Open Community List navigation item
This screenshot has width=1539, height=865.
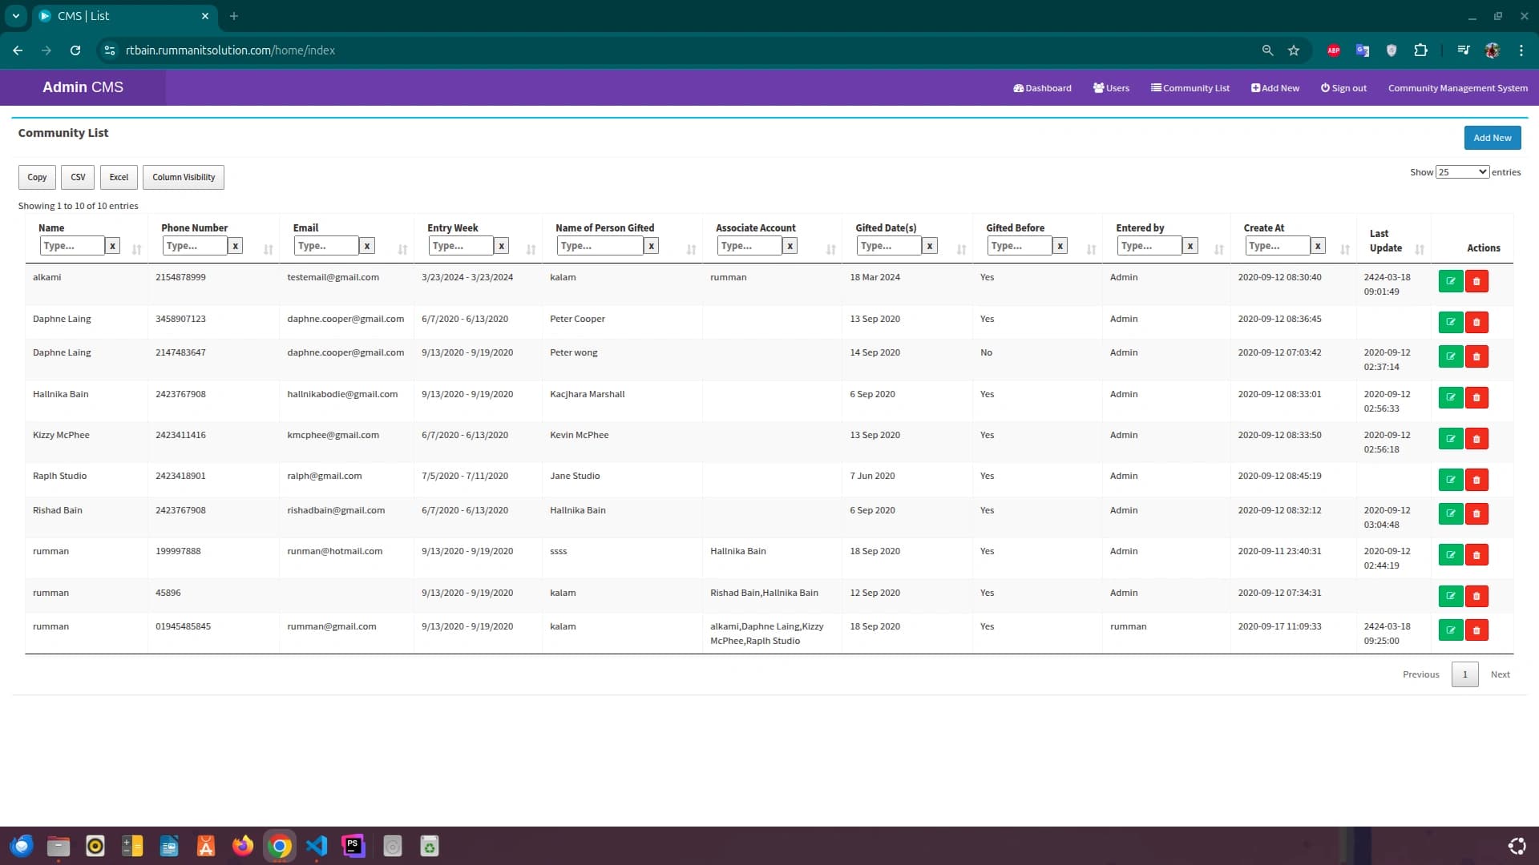tap(1190, 88)
